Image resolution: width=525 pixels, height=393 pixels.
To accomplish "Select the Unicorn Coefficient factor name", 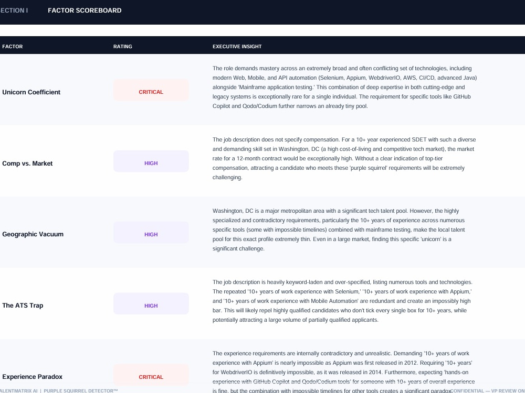I will click(31, 92).
